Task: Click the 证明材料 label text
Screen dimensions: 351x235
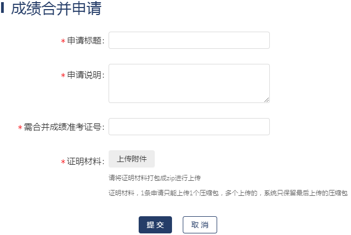Action: [x=85, y=161]
